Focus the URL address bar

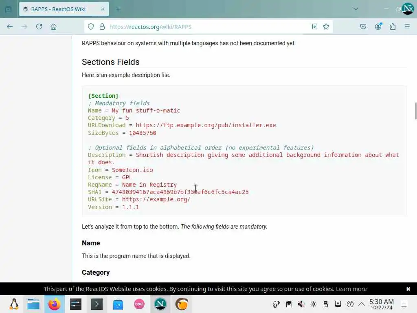click(x=209, y=26)
